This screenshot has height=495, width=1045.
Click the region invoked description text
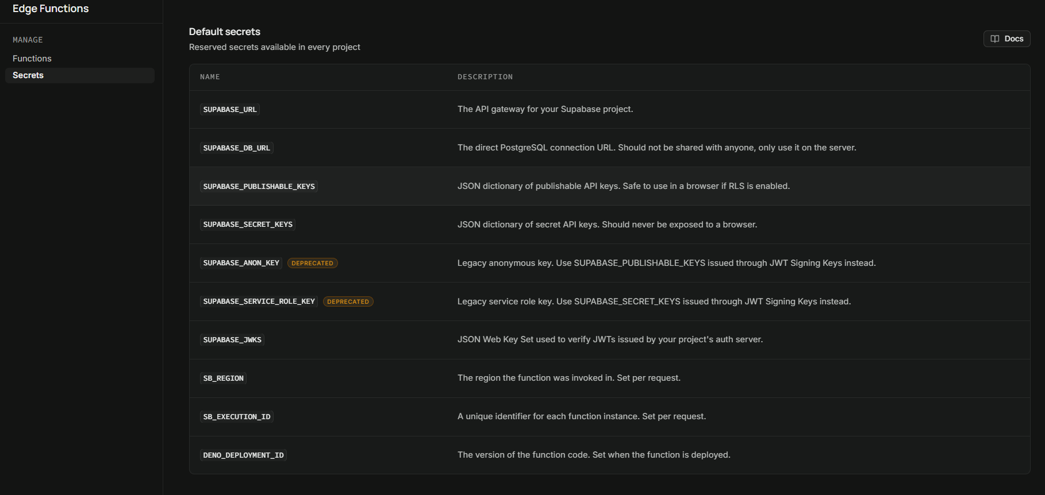click(x=569, y=378)
